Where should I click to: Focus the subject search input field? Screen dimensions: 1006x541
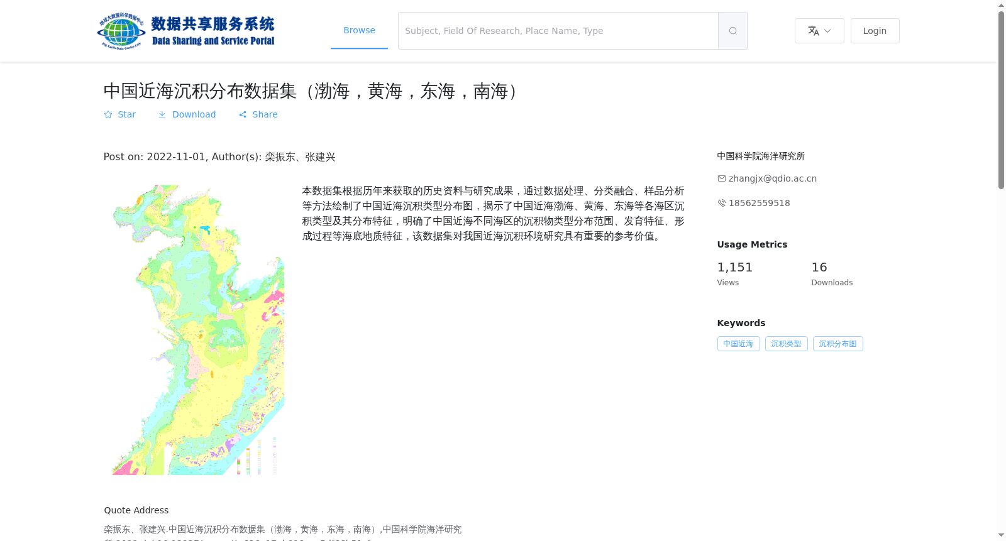[x=558, y=31]
